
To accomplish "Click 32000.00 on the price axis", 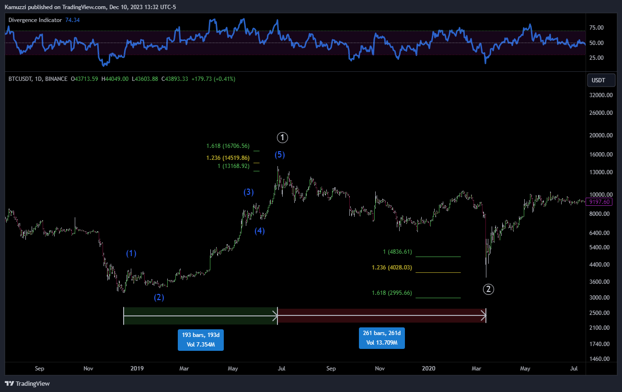I will click(x=602, y=95).
